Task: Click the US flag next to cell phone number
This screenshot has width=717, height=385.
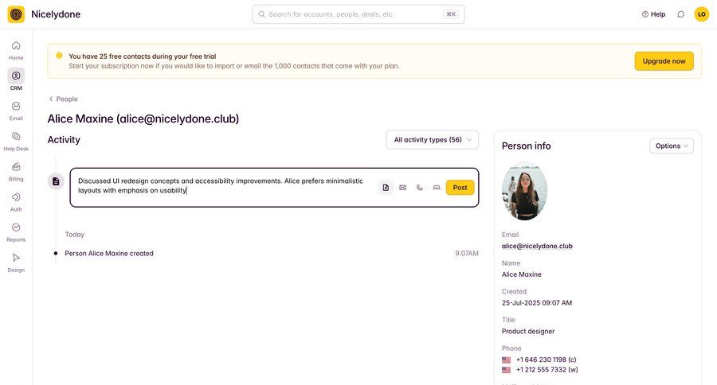Action: 506,360
